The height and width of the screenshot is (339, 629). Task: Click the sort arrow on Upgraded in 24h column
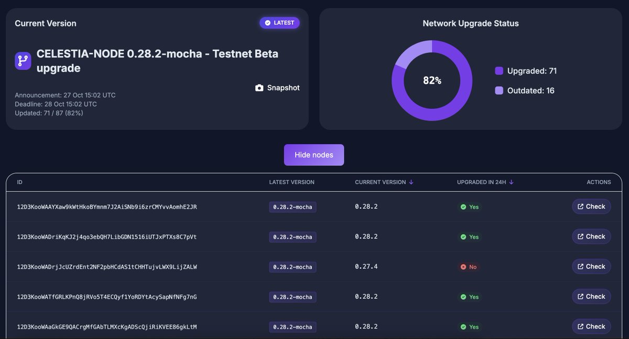tap(510, 182)
